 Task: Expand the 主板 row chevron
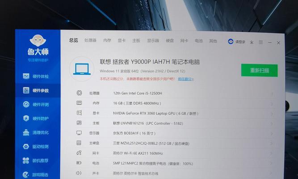coord(271,124)
